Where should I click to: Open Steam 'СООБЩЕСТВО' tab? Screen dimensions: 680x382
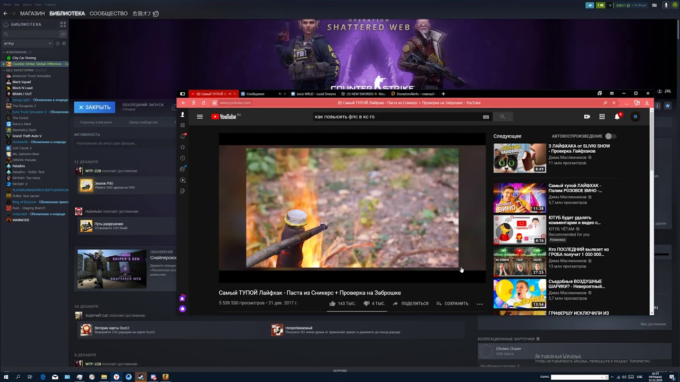[108, 13]
